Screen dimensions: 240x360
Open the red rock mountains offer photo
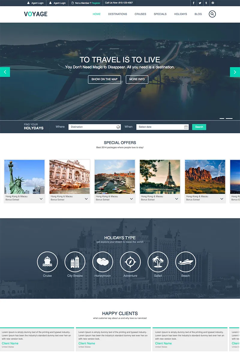point(205,177)
